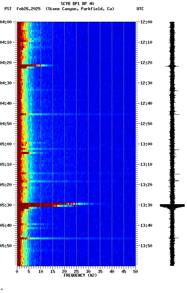This screenshot has width=187, height=293.
Task: Click the 05:00 PST time label
Action: pyautogui.click(x=6, y=144)
